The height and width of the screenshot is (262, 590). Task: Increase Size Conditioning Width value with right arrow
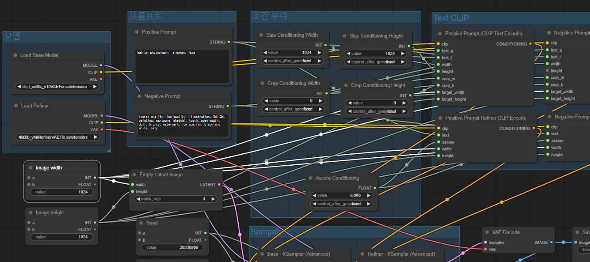(x=319, y=53)
